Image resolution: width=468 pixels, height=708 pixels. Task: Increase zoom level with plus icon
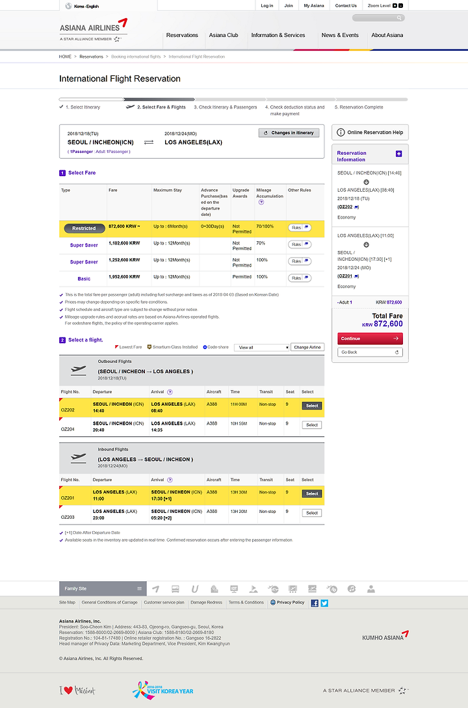[x=395, y=6]
